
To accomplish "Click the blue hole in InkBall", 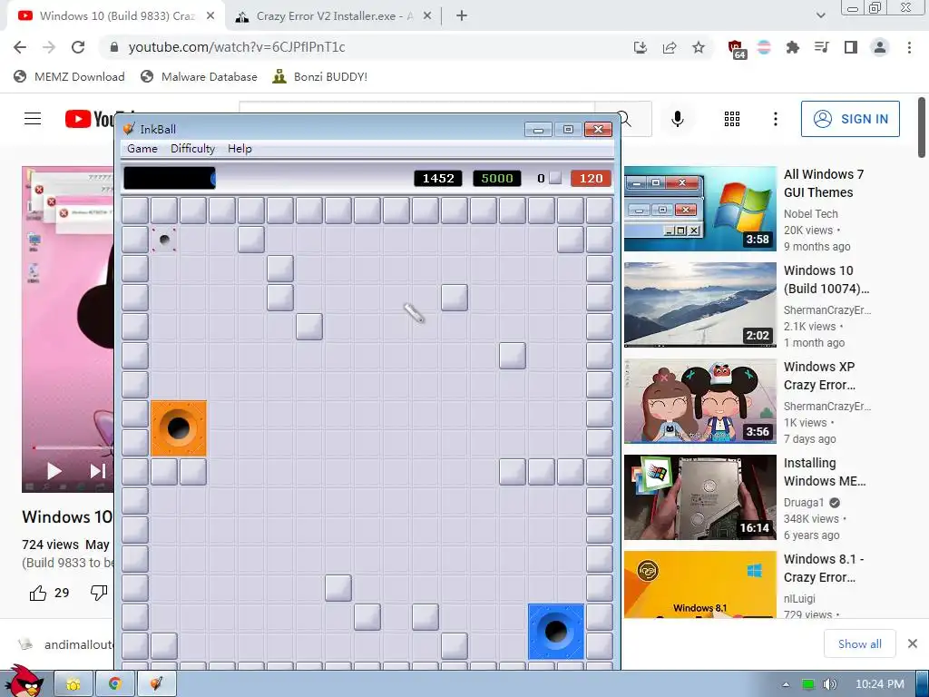I will [556, 632].
